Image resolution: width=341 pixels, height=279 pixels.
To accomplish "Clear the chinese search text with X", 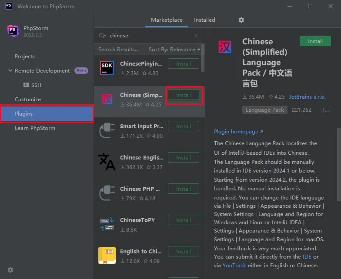I will [x=196, y=36].
